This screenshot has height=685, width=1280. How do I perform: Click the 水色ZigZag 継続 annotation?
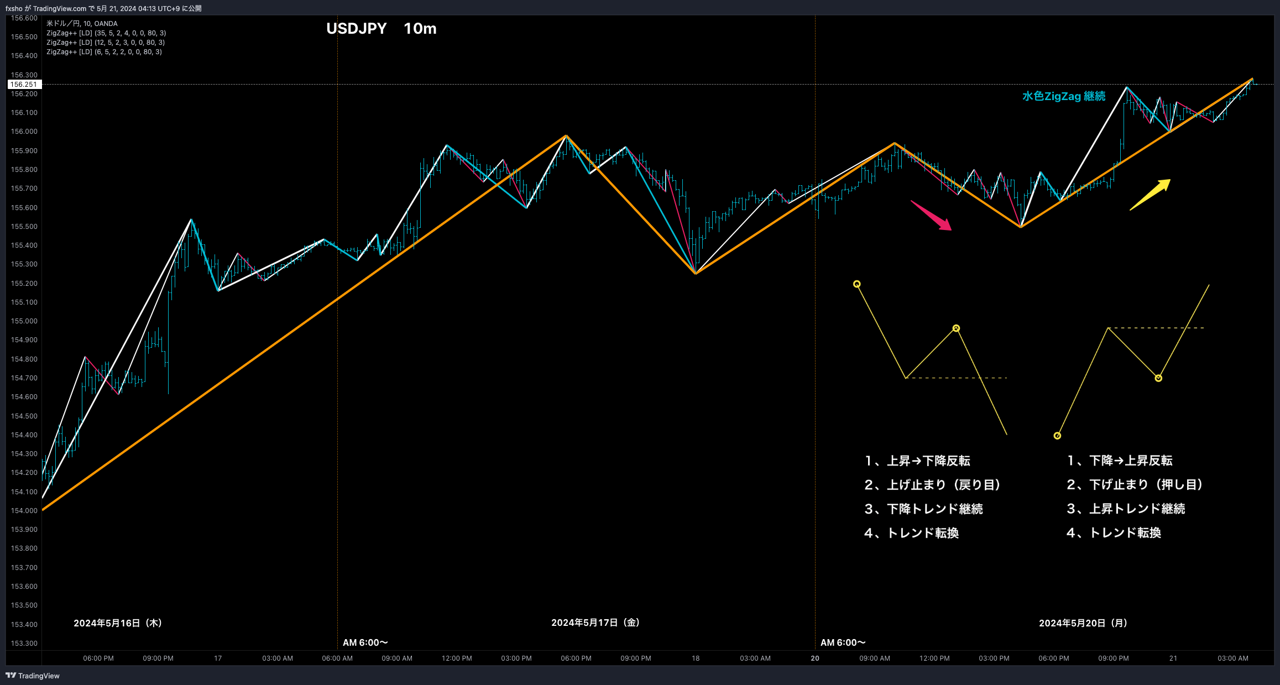pos(1064,96)
